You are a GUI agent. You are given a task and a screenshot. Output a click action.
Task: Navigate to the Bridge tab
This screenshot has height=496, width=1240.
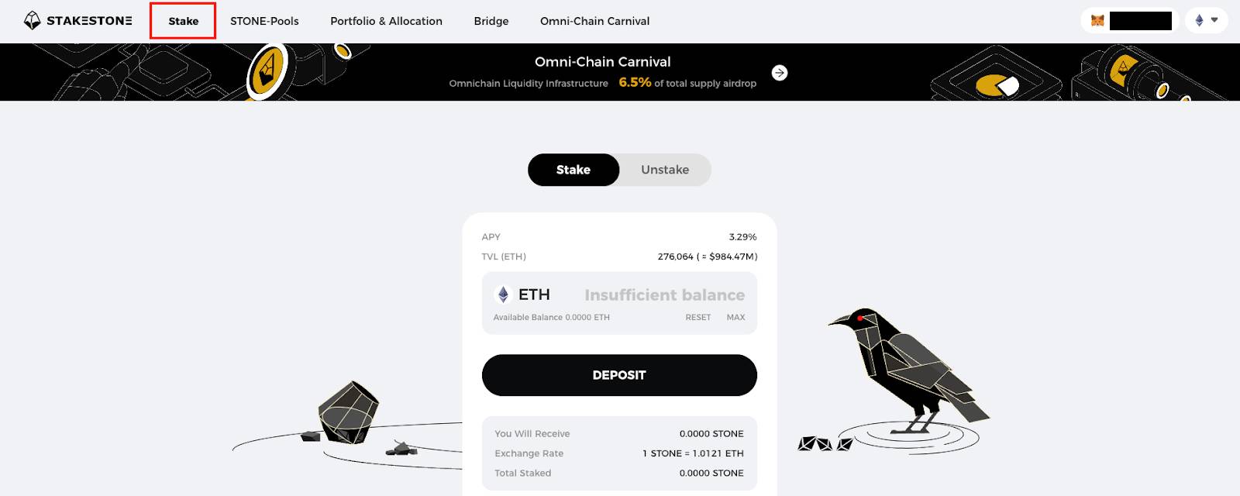tap(491, 21)
